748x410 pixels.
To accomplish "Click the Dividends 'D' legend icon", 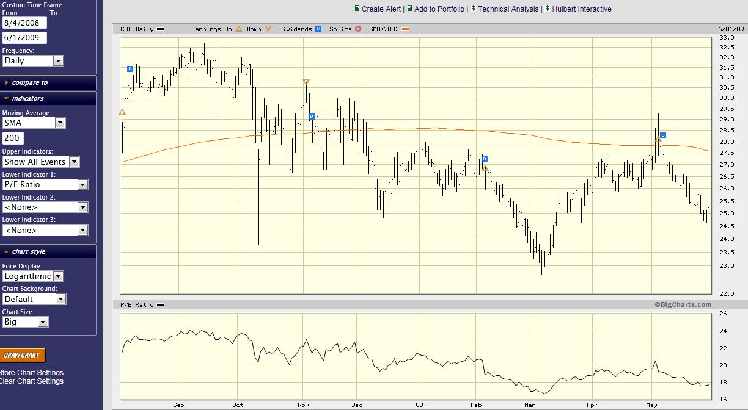I will 318,29.
